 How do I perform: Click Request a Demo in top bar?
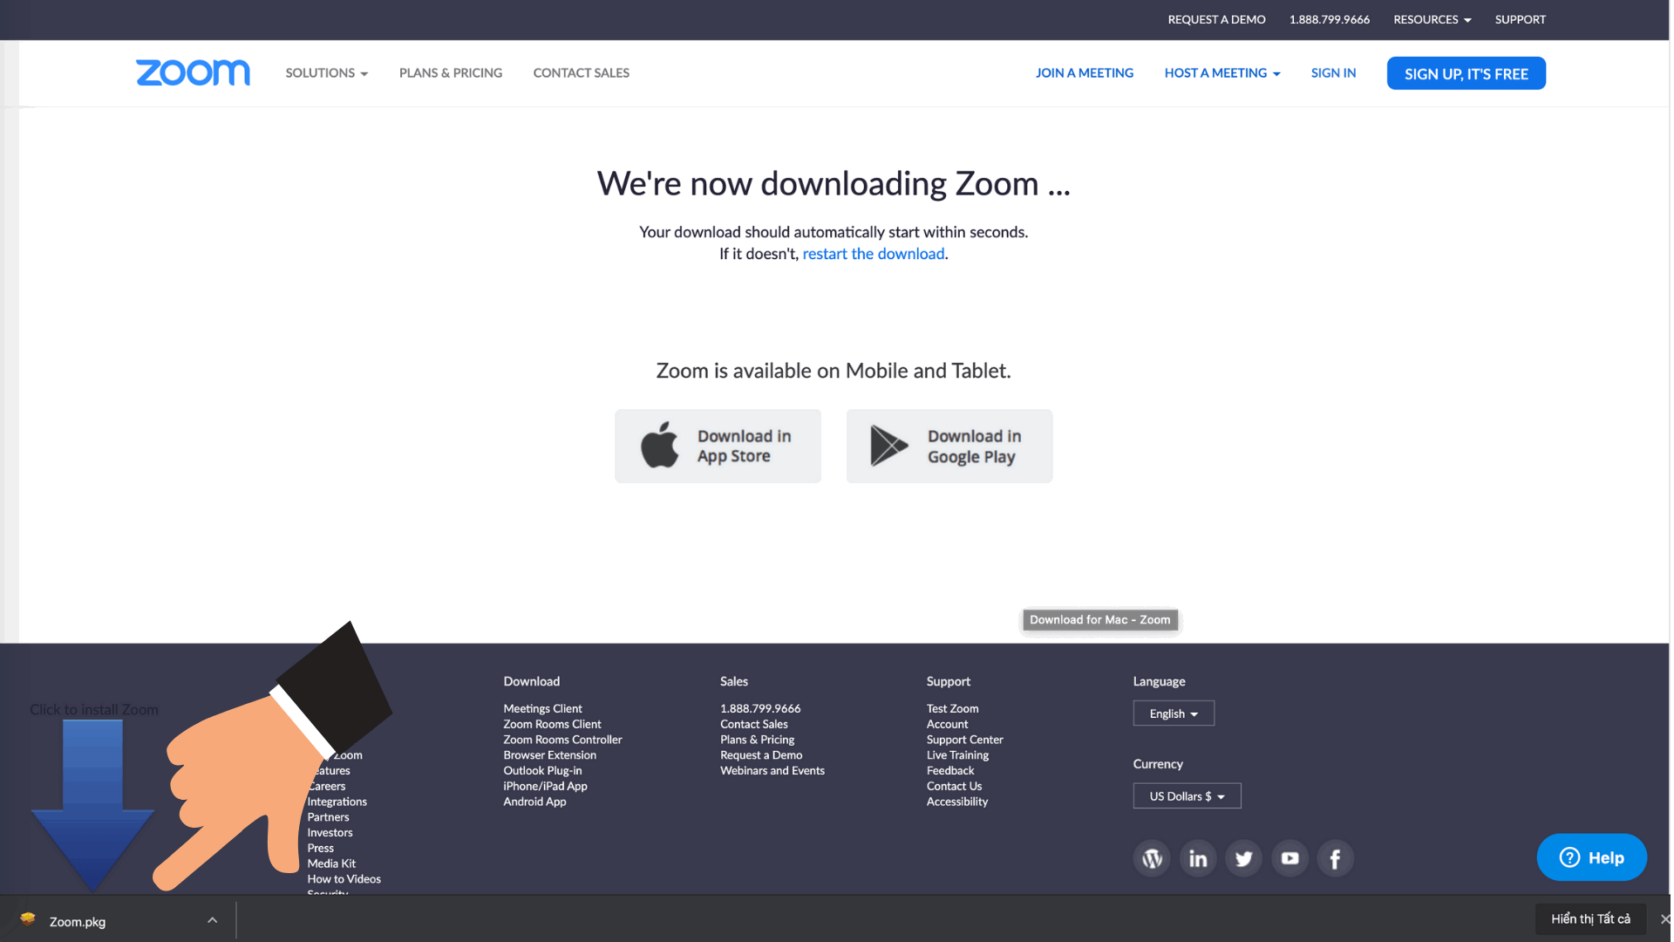[1216, 19]
